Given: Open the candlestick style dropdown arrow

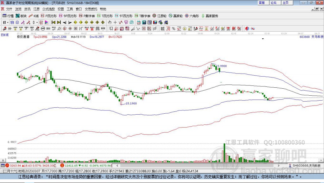Looking at the screenshot, I should click(37, 22).
